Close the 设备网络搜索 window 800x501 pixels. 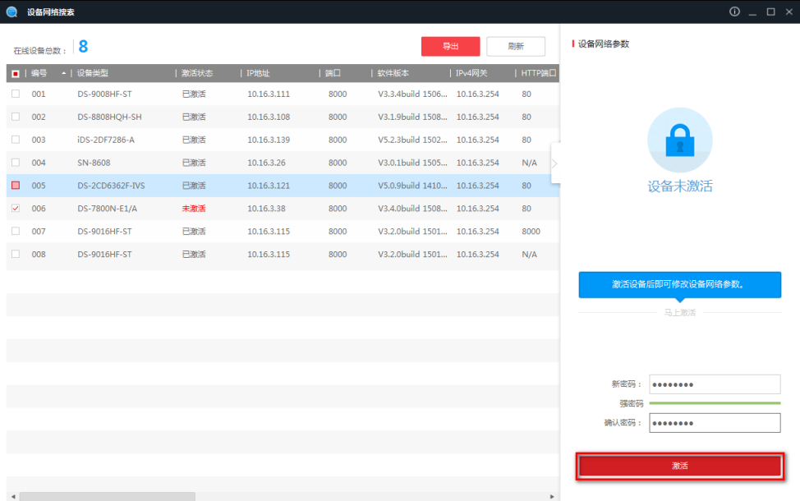click(789, 11)
